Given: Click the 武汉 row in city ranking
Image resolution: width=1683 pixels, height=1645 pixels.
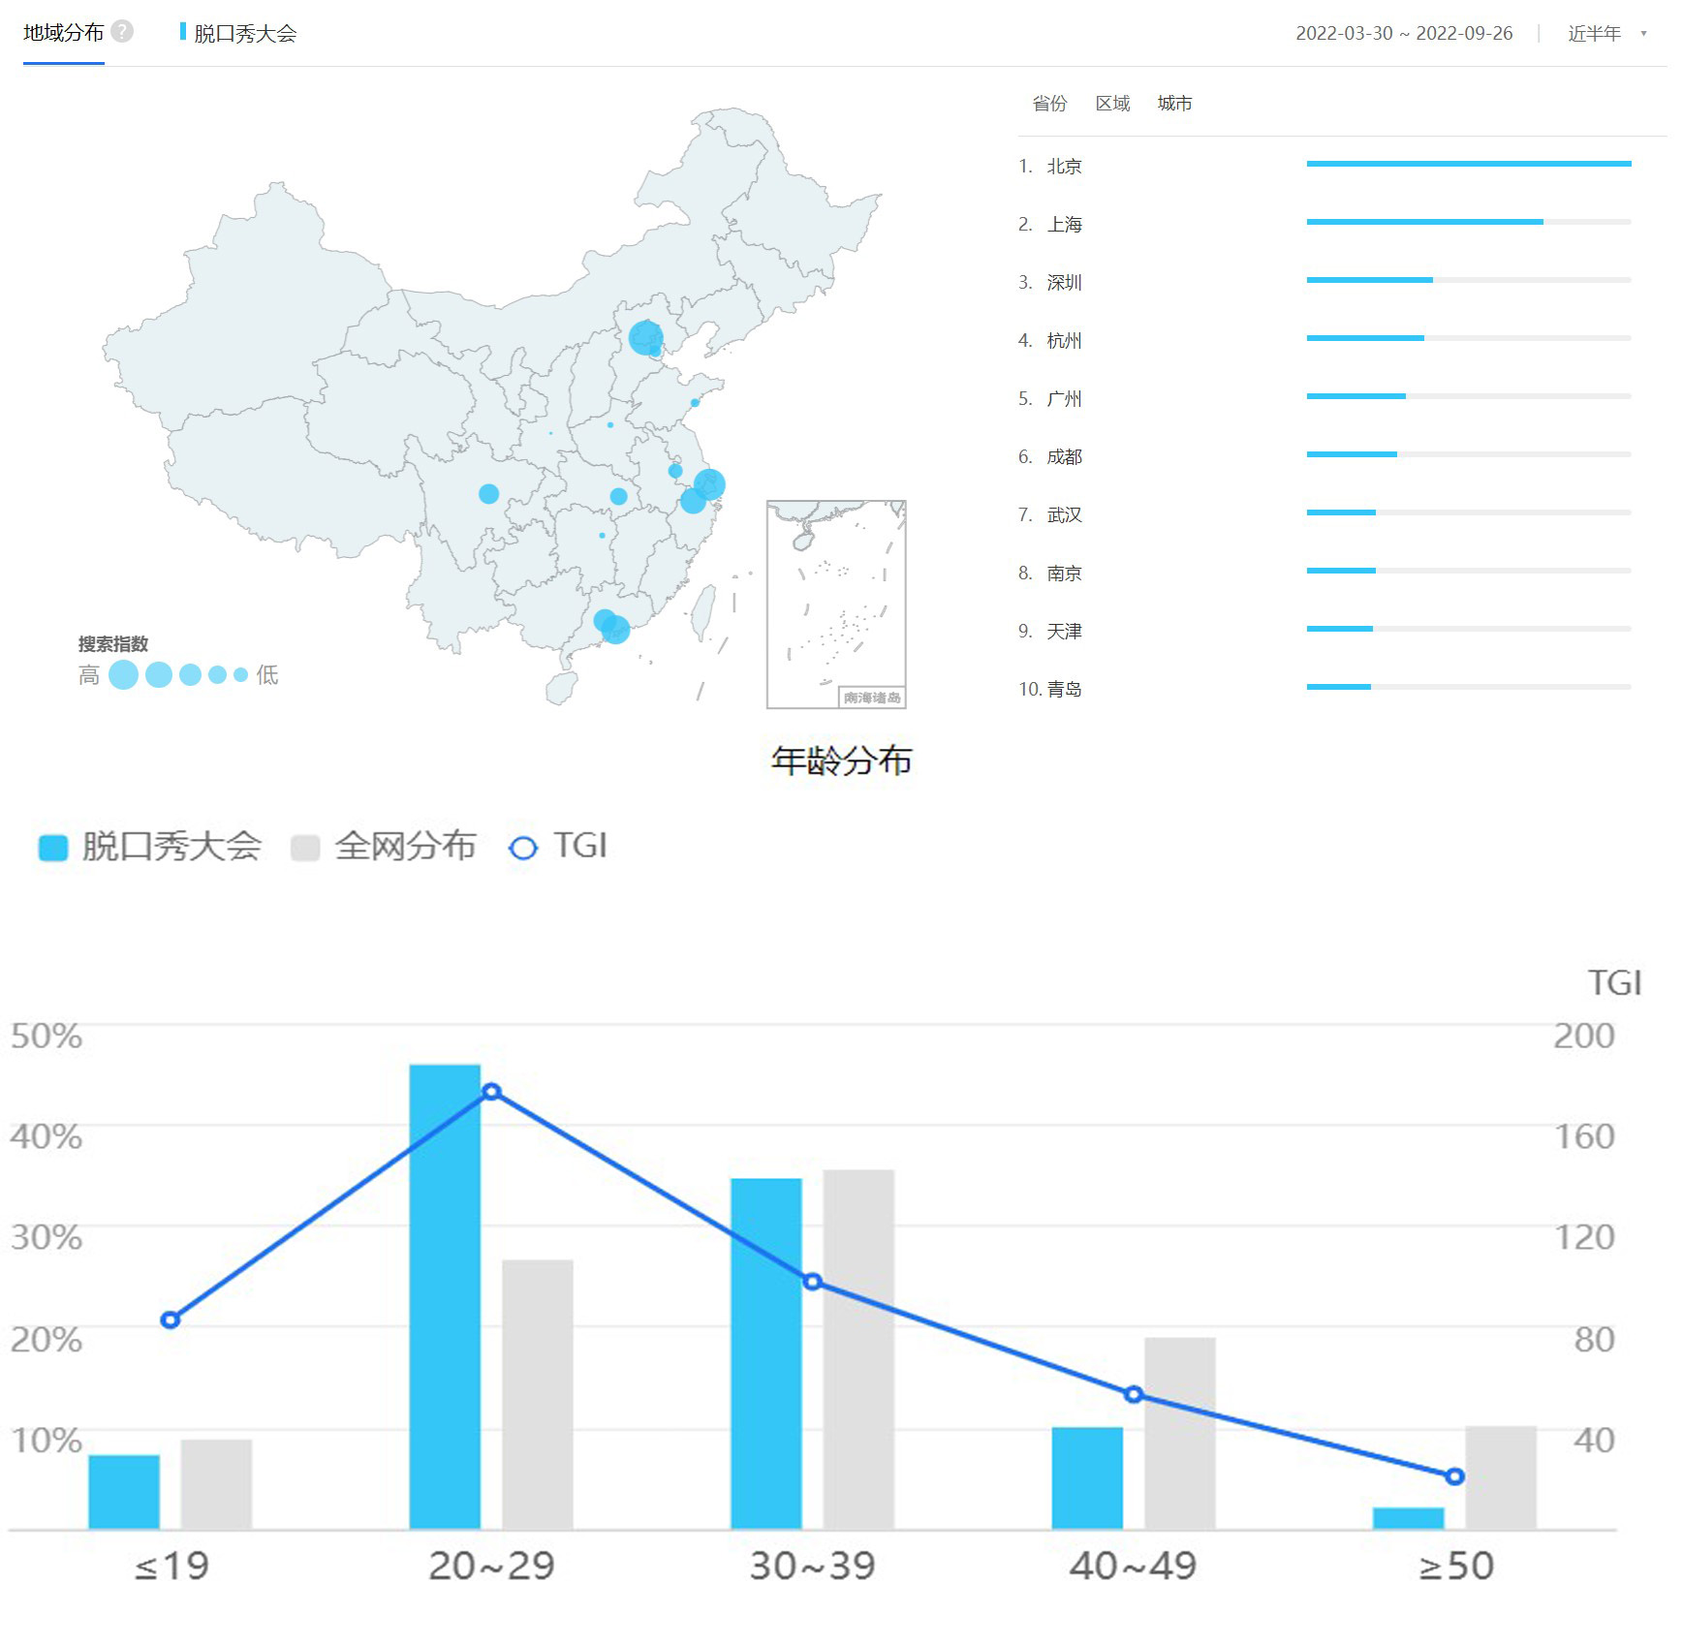Looking at the screenshot, I should (x=1324, y=514).
